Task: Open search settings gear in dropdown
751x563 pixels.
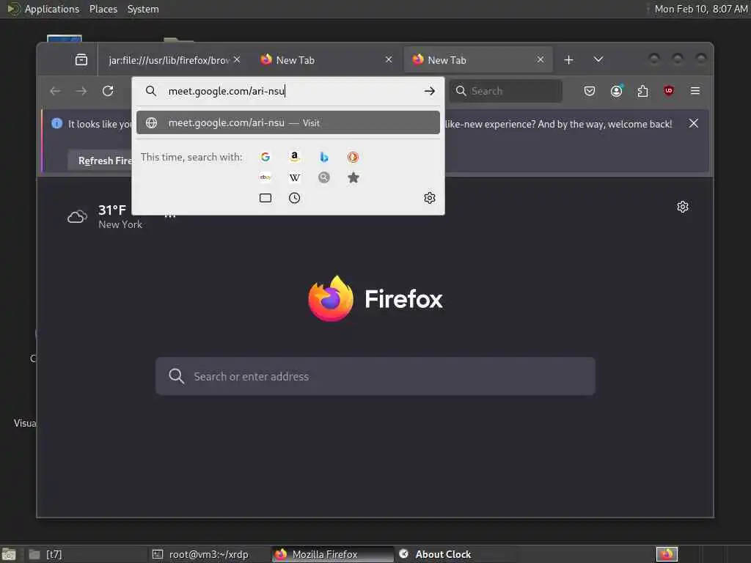Action: [430, 198]
